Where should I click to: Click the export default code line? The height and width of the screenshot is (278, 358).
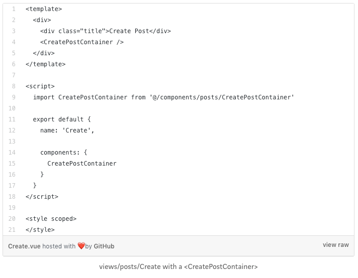point(62,119)
